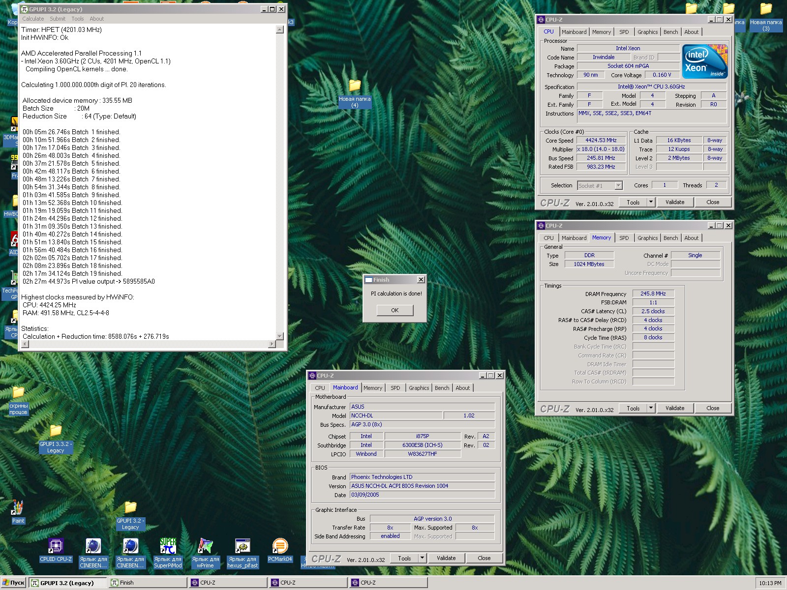Click the chipset value i875P
The width and height of the screenshot is (787, 590).
click(x=423, y=437)
